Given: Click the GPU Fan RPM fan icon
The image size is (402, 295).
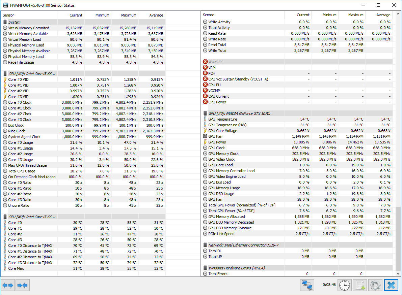Looking at the screenshot, I should tap(205, 136).
